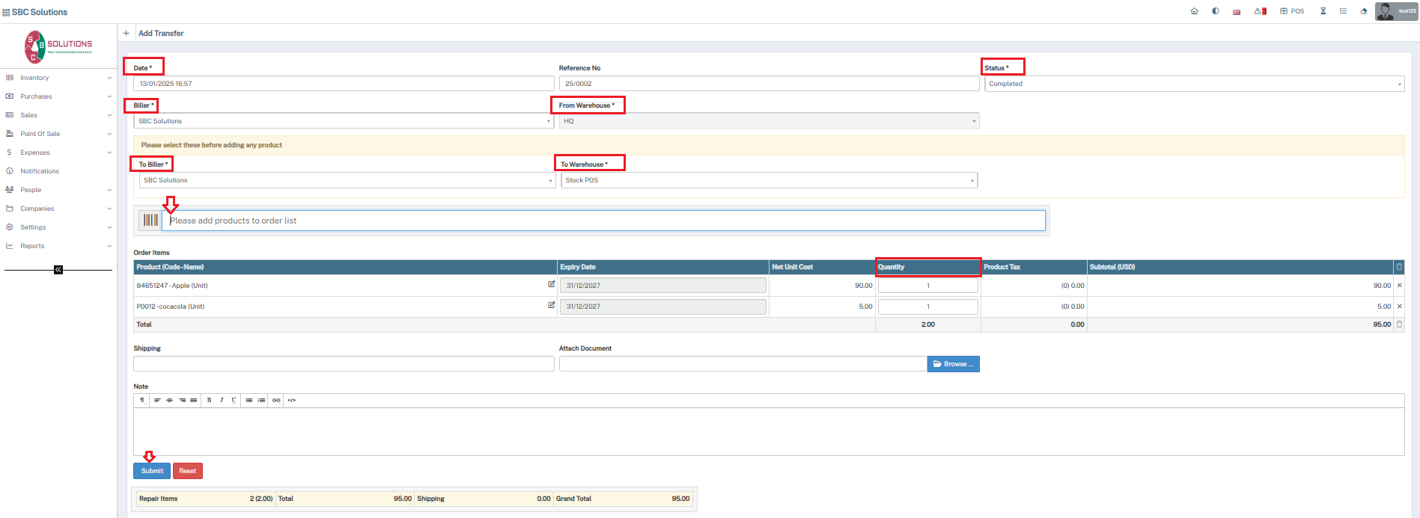Click the Apple row quantity field

pos(927,286)
